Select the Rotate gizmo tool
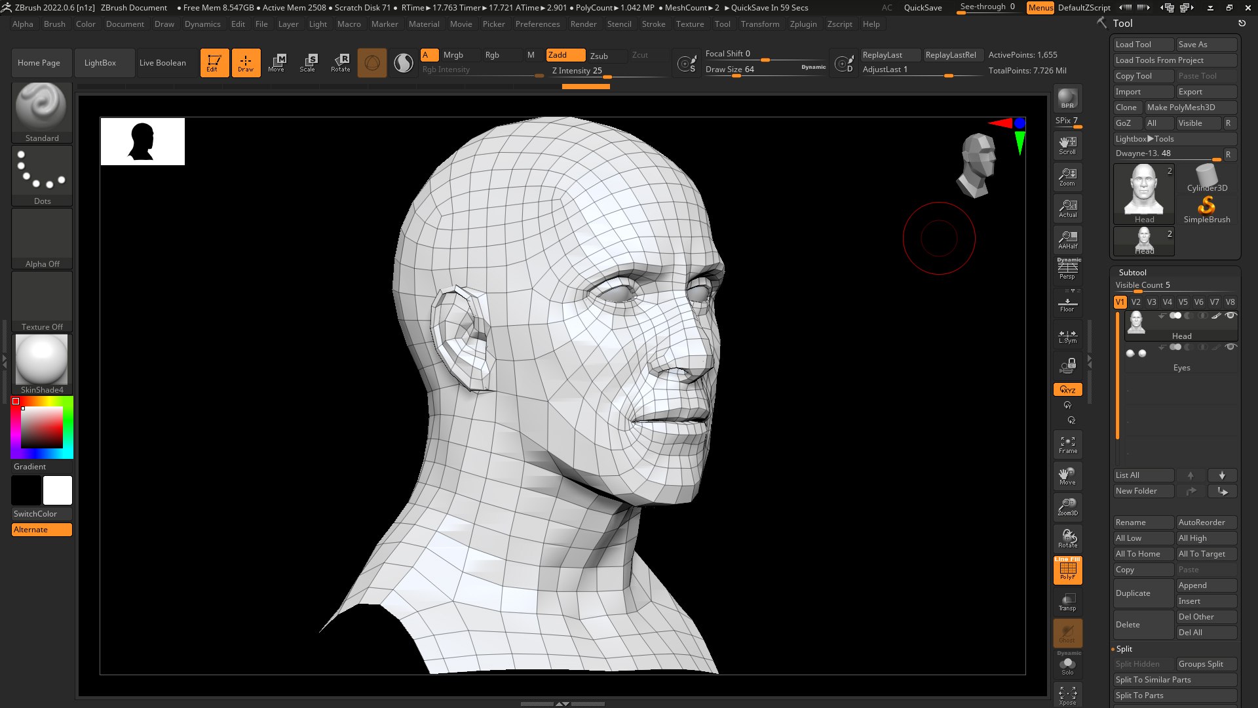Viewport: 1258px width, 708px height. point(340,63)
